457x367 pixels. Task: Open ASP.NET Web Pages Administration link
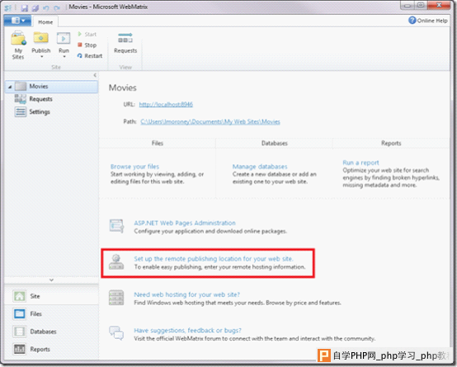click(x=185, y=223)
